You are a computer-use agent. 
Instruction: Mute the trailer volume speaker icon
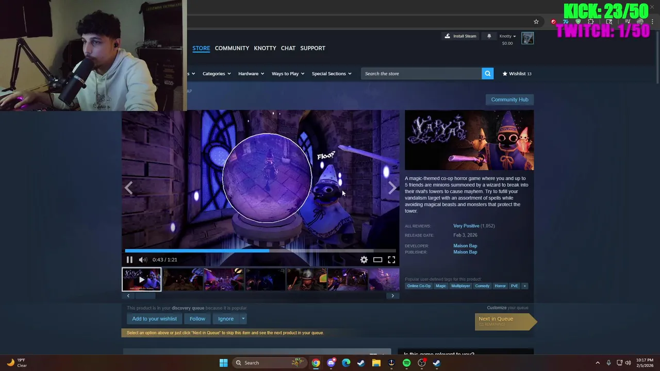tap(143, 260)
